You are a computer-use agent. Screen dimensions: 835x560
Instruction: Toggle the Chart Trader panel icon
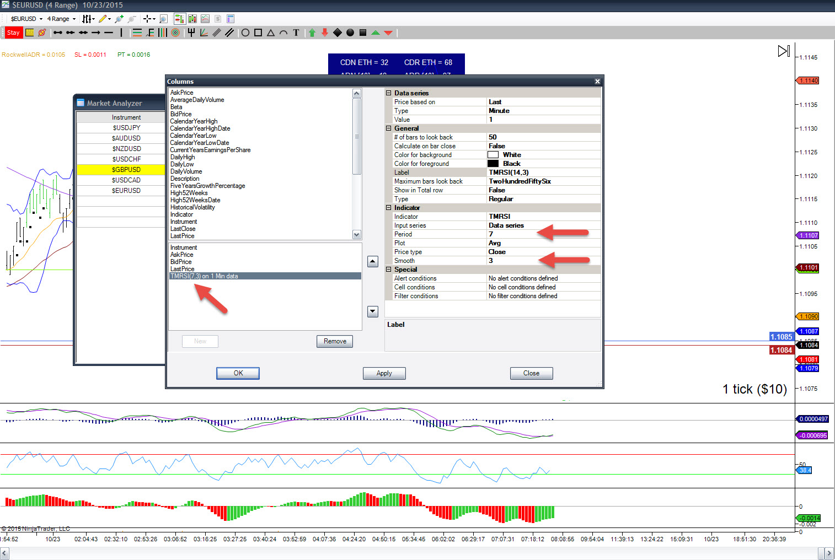(180, 19)
